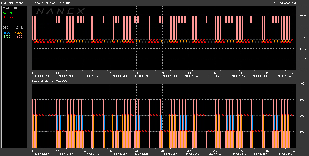
Task: Click tick 150 under the Prices chart
Action: [110, 73]
